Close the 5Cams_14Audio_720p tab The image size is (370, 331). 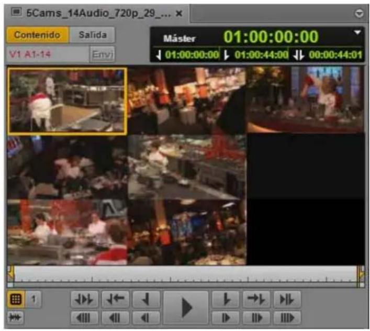179,14
